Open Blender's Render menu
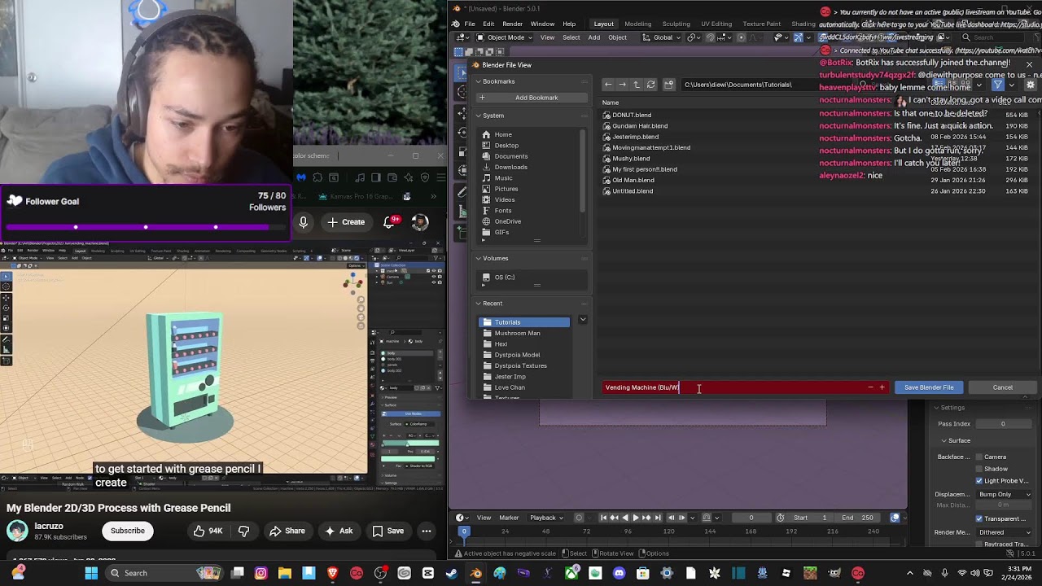Image resolution: width=1042 pixels, height=586 pixels. (x=512, y=24)
